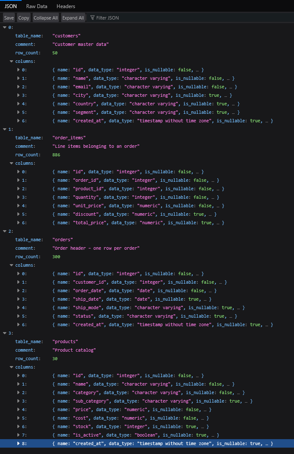Expand the order_items "unit_price" column row
The width and height of the screenshot is (294, 454).
click(18, 206)
